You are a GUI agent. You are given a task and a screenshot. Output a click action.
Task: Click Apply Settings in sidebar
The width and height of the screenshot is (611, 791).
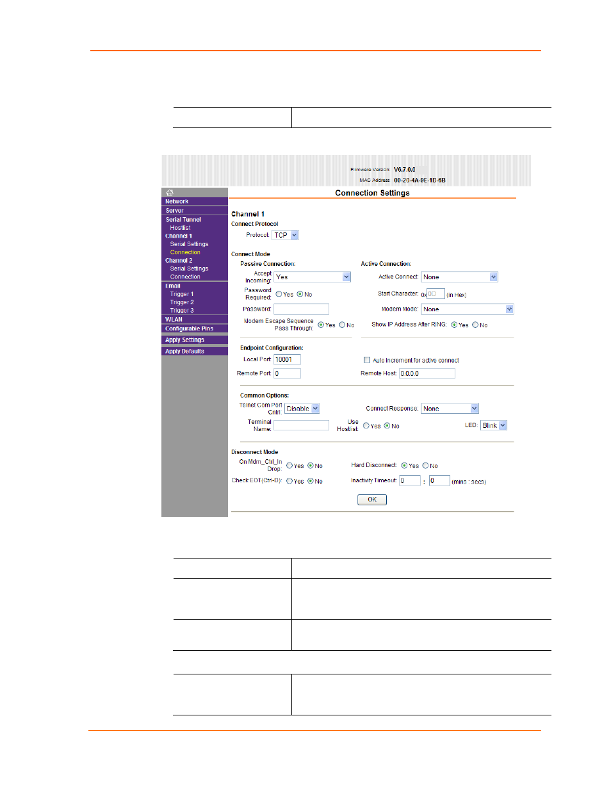tap(184, 340)
